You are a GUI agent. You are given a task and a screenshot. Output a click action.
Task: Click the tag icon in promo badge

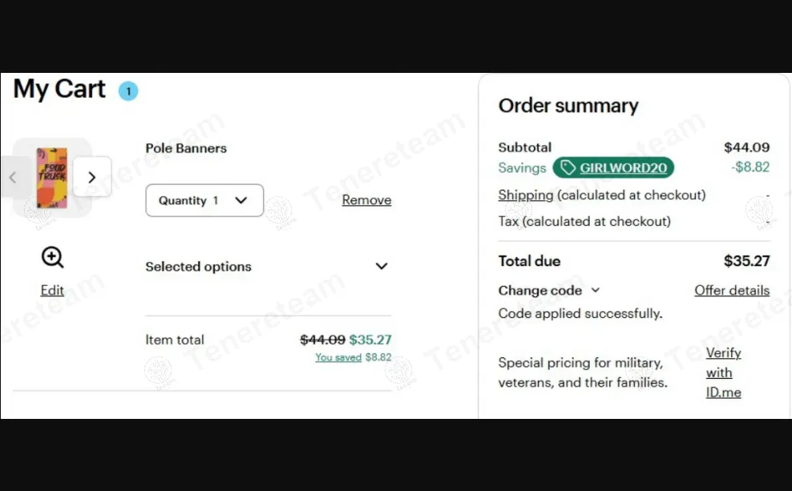pyautogui.click(x=568, y=168)
